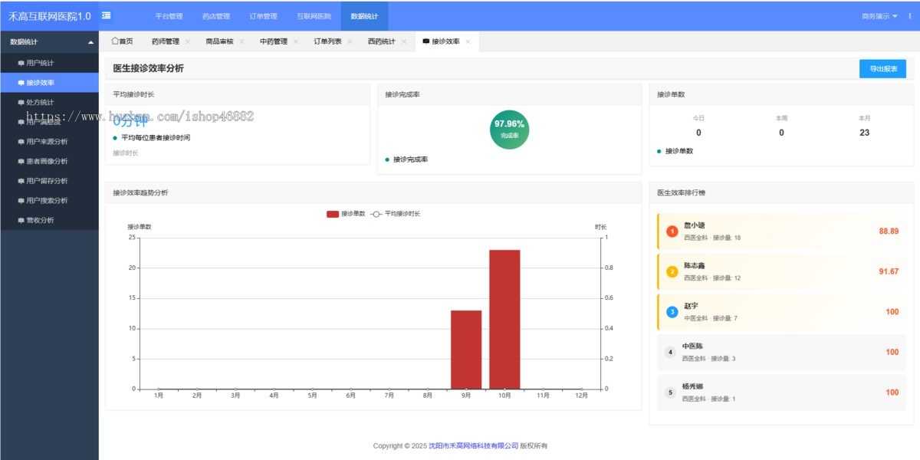Open 订单管理 in the top navigation

pyautogui.click(x=264, y=16)
